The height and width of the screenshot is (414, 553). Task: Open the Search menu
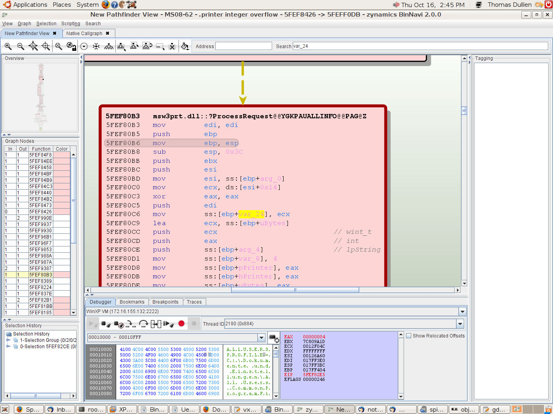tap(93, 24)
